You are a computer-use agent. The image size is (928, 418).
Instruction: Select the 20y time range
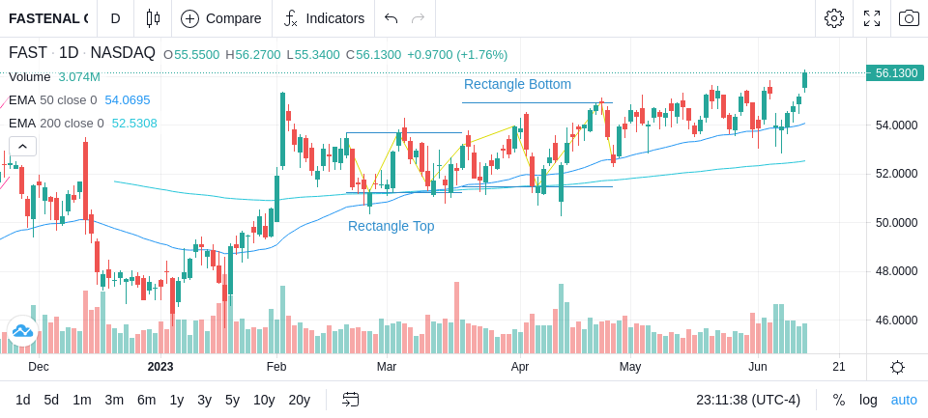point(300,400)
